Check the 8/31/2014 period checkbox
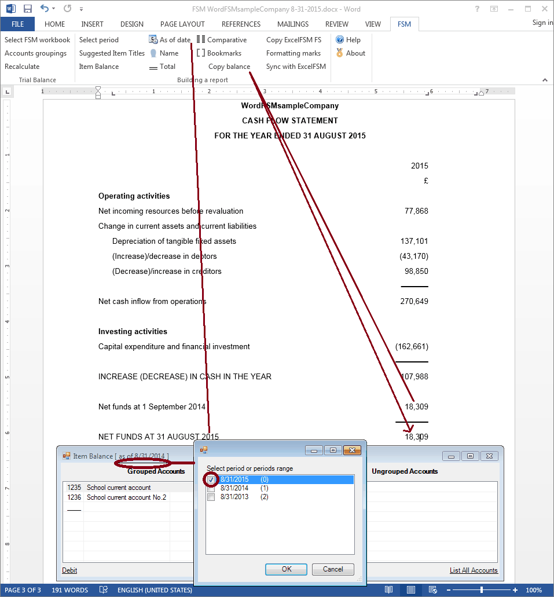 pyautogui.click(x=211, y=488)
